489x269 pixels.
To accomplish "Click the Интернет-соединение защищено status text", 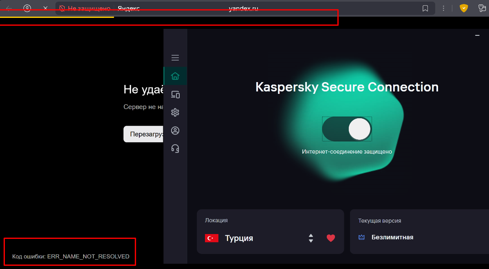I will (347, 152).
